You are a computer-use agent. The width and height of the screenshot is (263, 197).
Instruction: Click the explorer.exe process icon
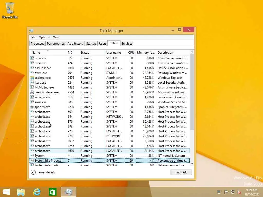point(32,77)
